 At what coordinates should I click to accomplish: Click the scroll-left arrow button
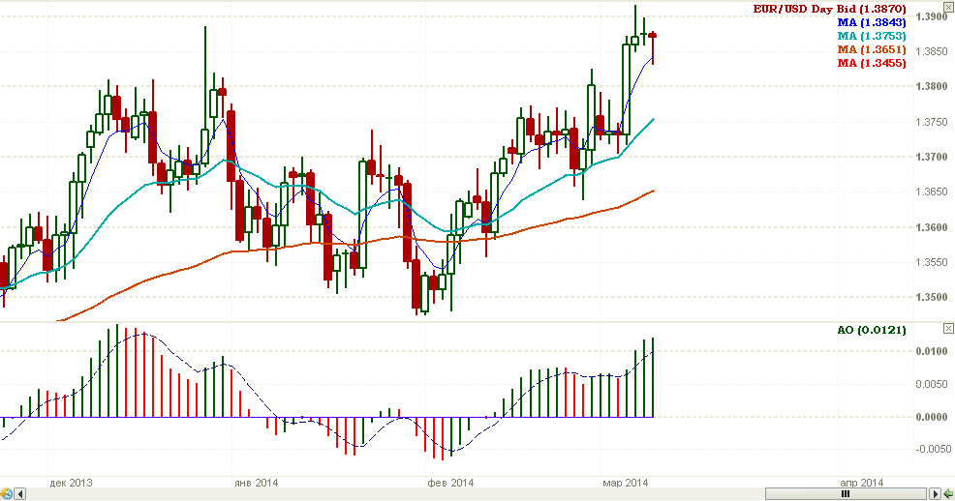(x=20, y=493)
